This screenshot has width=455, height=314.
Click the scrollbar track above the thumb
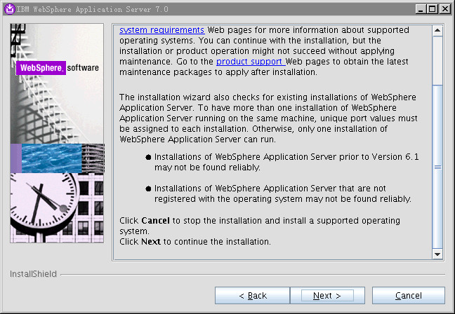(x=437, y=60)
